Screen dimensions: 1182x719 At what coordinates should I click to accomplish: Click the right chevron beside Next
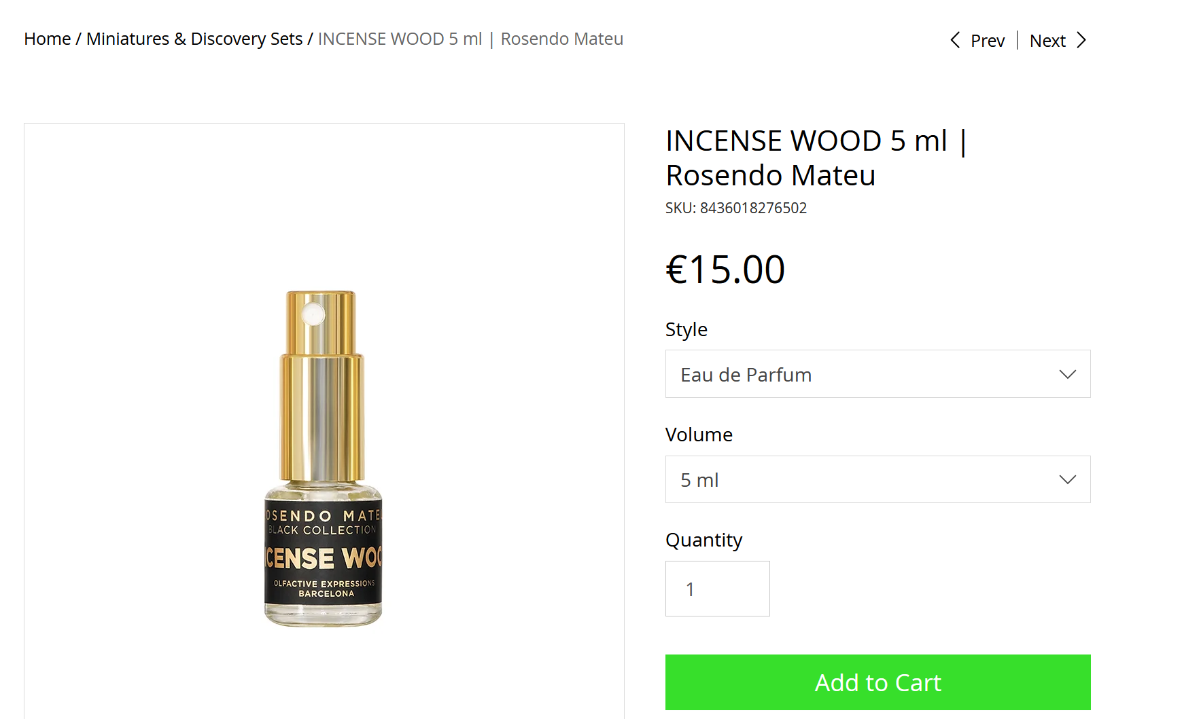1081,40
